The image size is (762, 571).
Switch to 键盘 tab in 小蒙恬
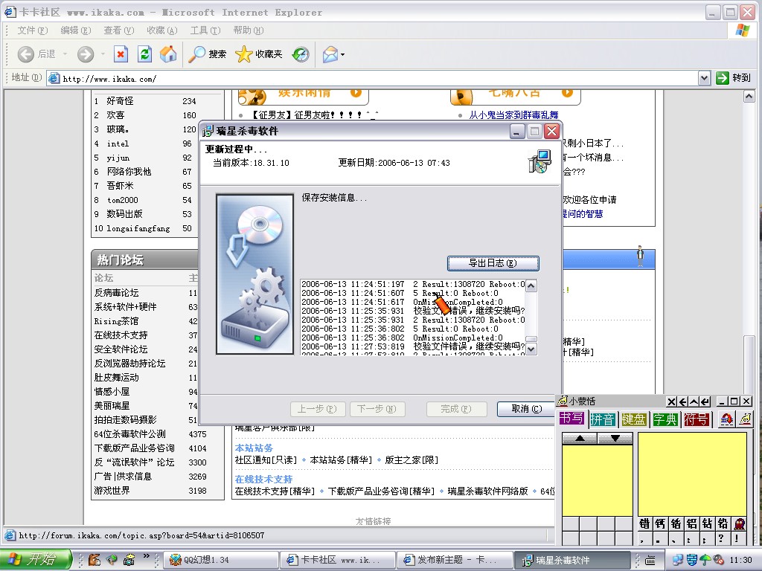point(634,419)
